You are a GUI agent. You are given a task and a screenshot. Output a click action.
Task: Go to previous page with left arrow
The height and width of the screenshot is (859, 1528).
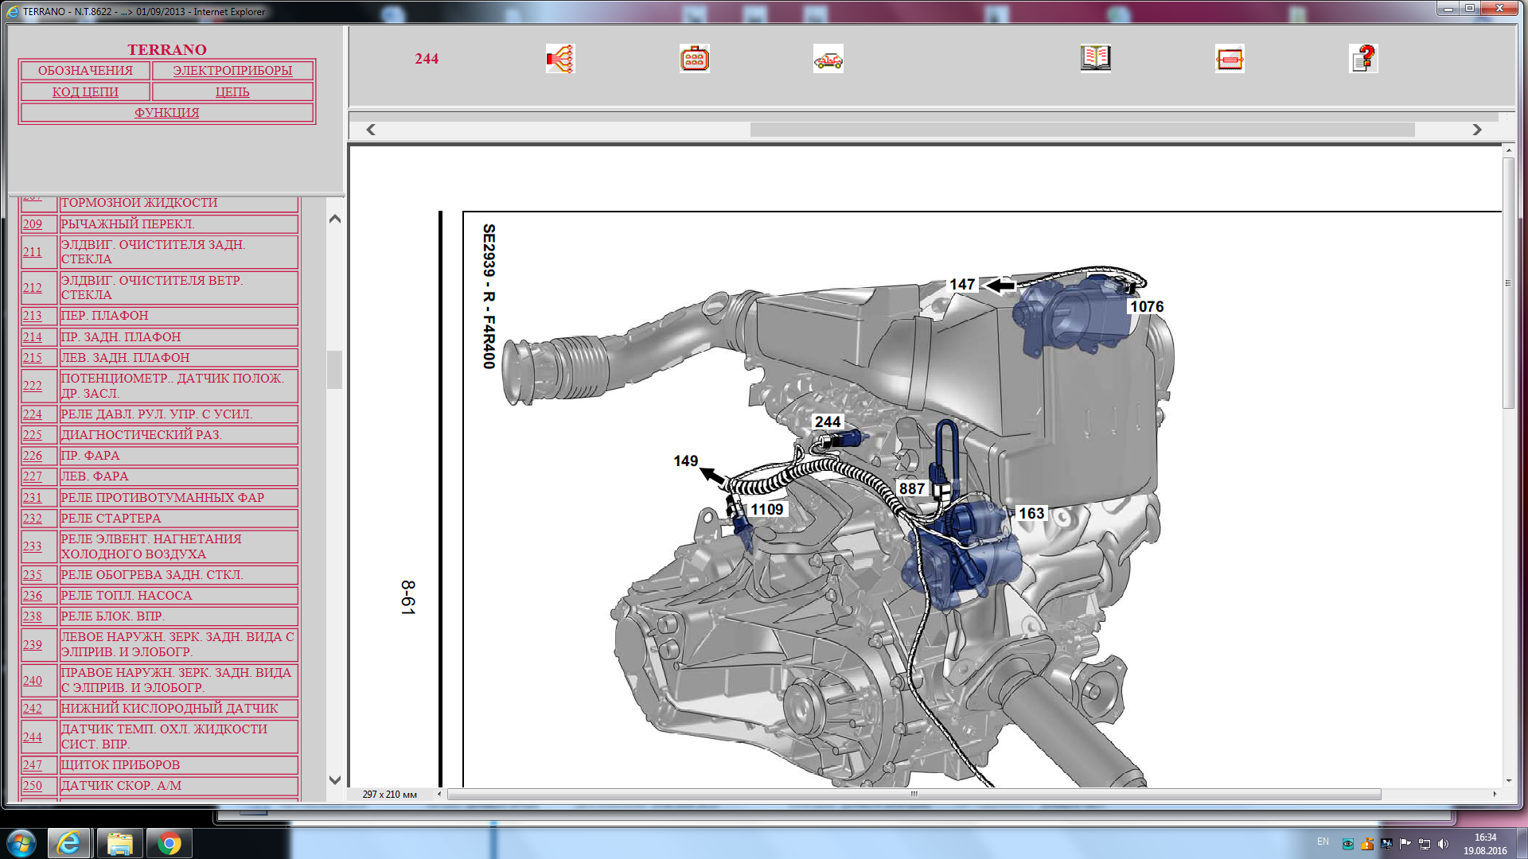tap(370, 130)
